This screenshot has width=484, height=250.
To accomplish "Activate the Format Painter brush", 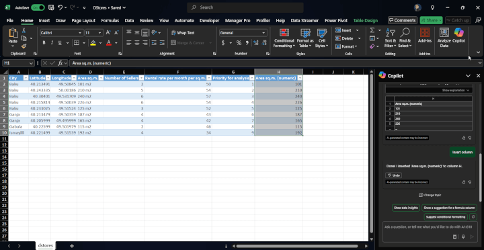I will [24, 46].
